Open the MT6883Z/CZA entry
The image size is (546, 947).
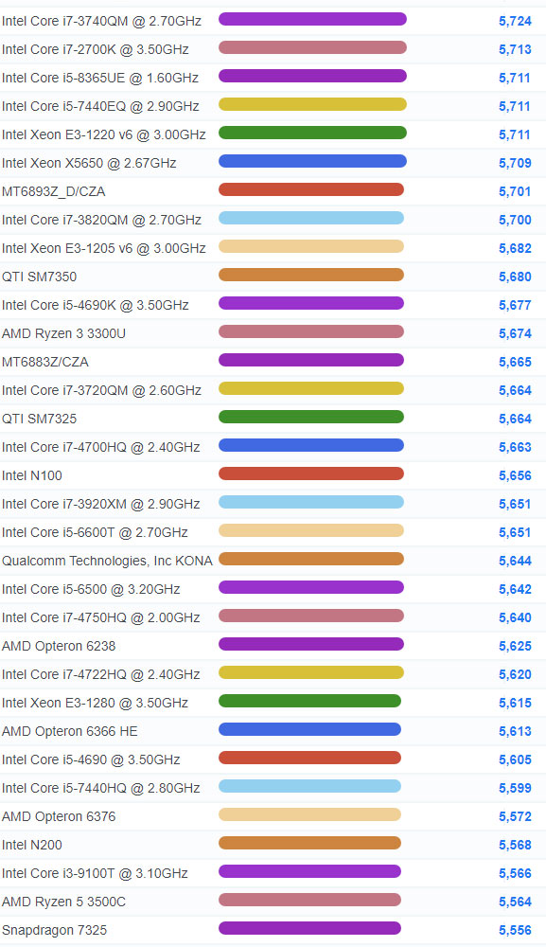[45, 362]
